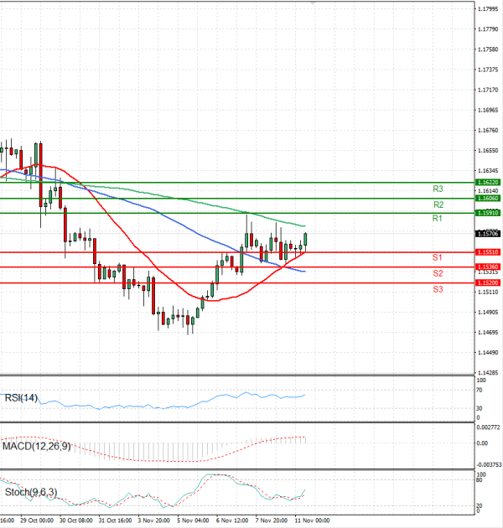Select the MACD(12,26,9) indicator label

[x=34, y=444]
